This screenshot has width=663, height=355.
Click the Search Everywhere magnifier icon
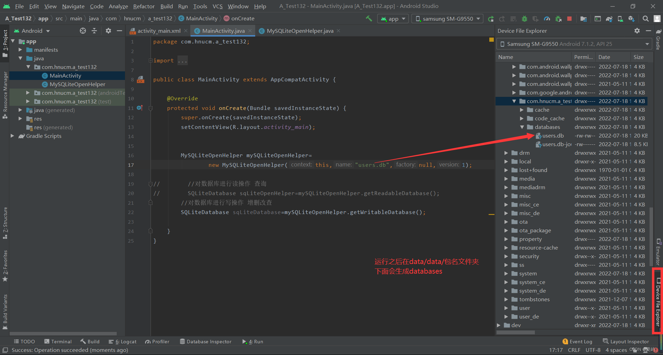pos(645,19)
